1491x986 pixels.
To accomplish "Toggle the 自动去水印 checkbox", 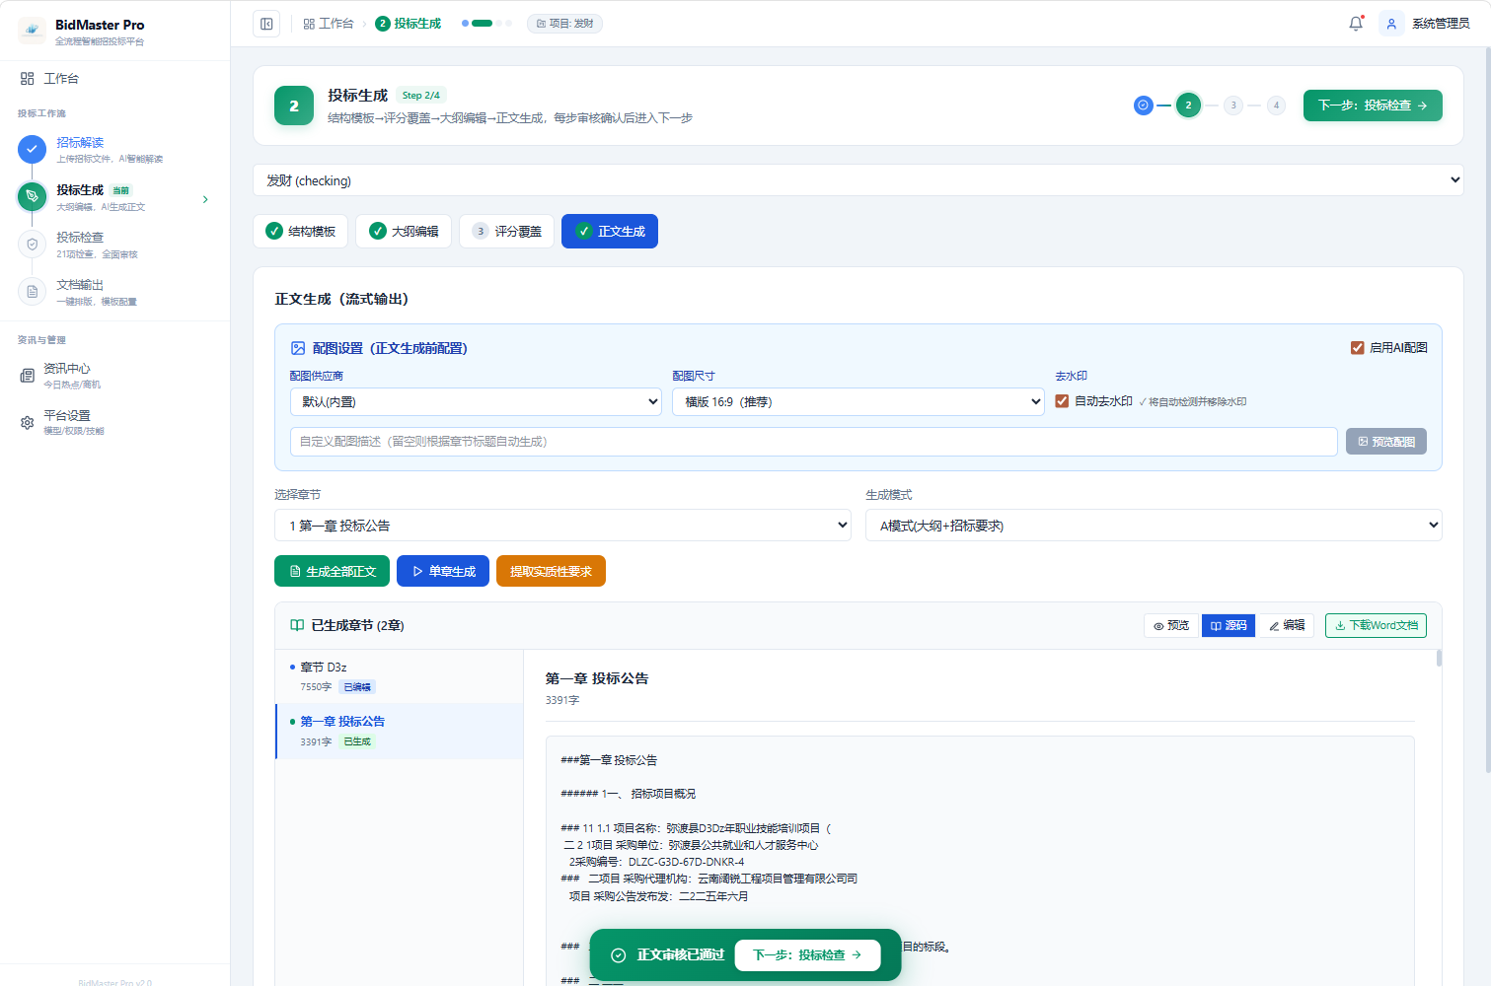I will tap(1062, 401).
